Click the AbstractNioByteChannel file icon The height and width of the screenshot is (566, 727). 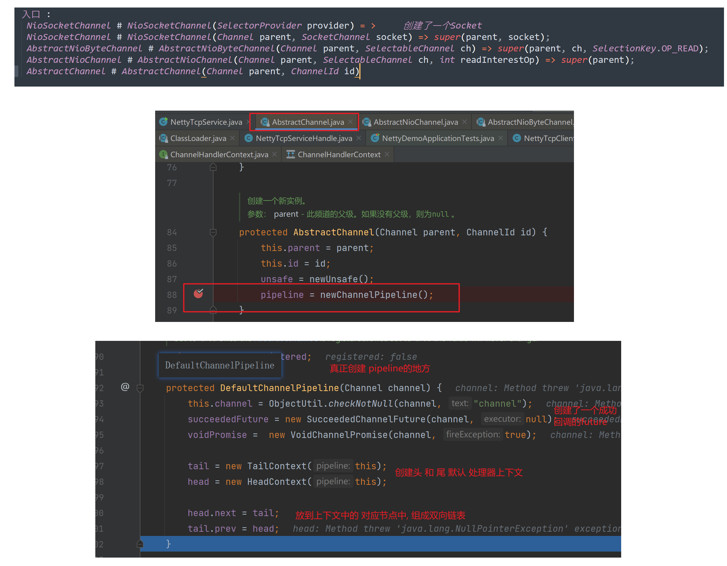[x=481, y=122]
